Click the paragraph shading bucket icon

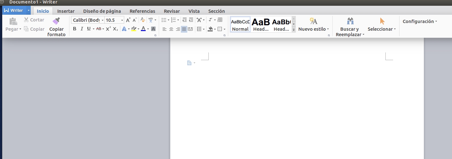point(210,29)
